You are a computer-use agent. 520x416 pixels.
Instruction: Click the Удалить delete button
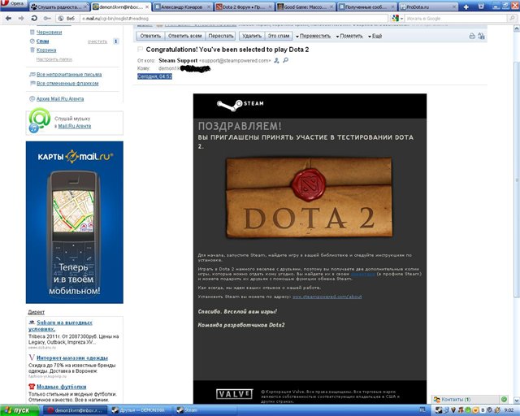pos(252,36)
